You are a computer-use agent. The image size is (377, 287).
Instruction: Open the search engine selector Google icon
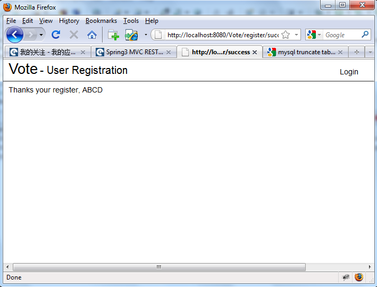point(314,35)
